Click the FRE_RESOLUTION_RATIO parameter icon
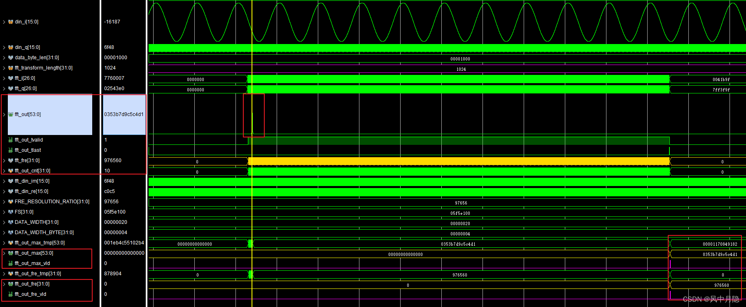This screenshot has width=746, height=307. pos(11,202)
